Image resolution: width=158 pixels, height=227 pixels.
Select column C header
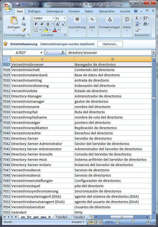pos(42,59)
